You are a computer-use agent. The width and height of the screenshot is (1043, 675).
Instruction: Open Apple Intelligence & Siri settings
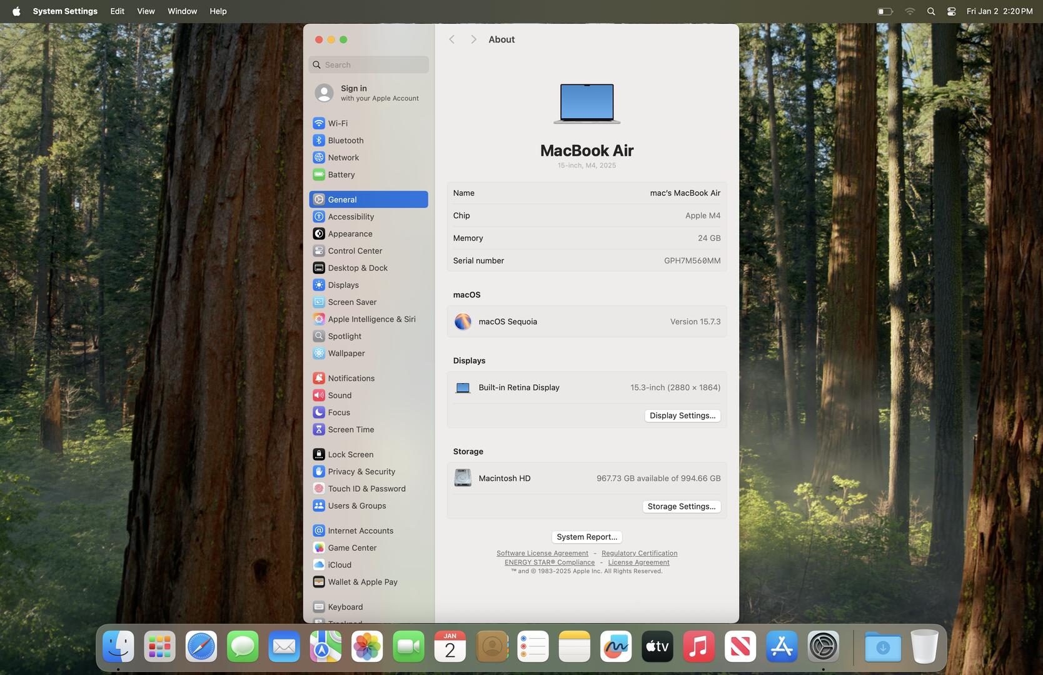point(371,319)
